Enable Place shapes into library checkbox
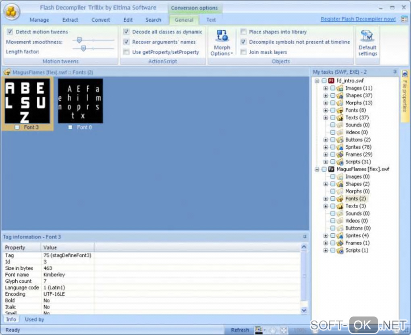 click(243, 32)
